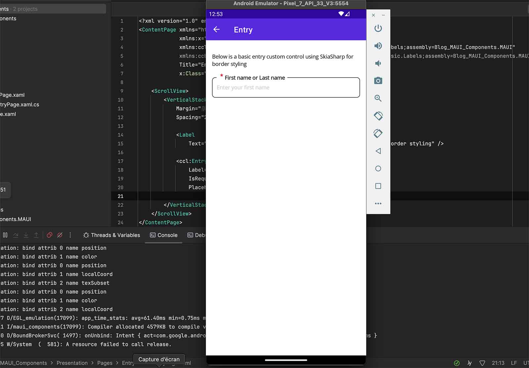Click the Step Over debugger icon
The height and width of the screenshot is (368, 529).
(x=16, y=235)
